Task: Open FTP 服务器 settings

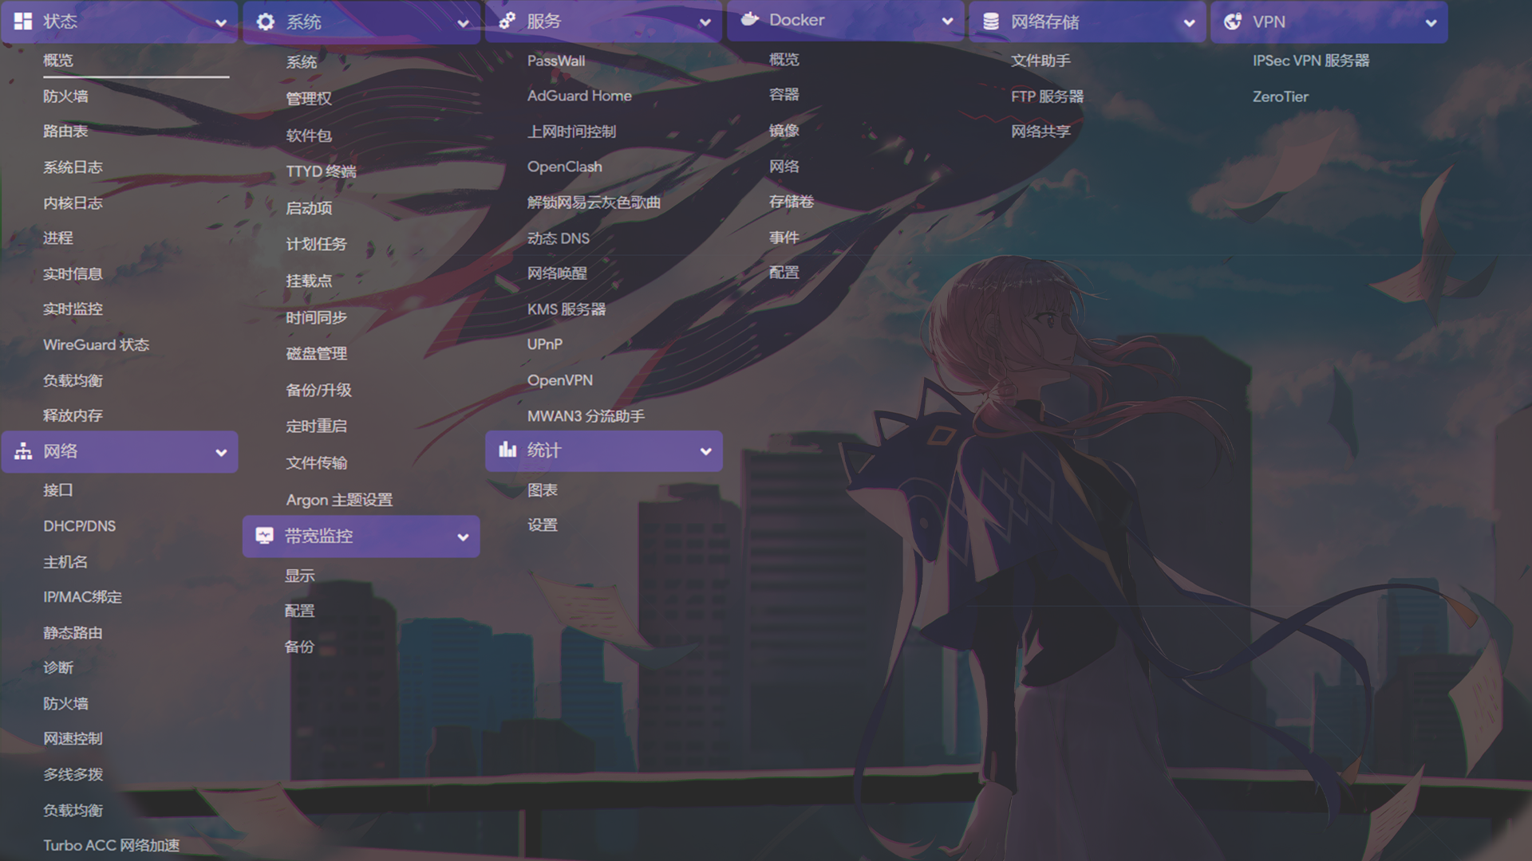Action: [x=1047, y=96]
